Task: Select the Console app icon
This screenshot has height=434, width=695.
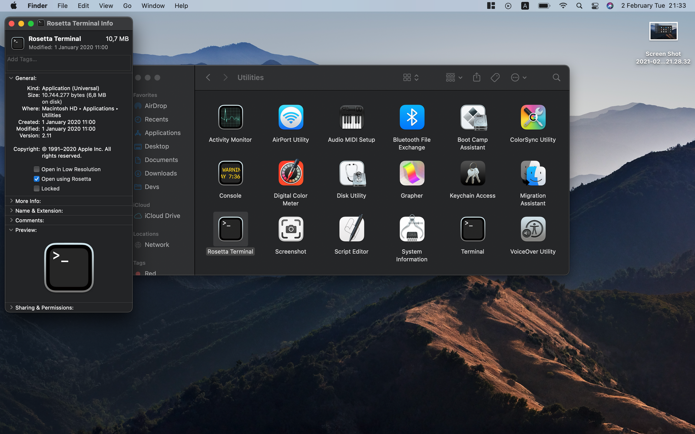Action: point(230,173)
